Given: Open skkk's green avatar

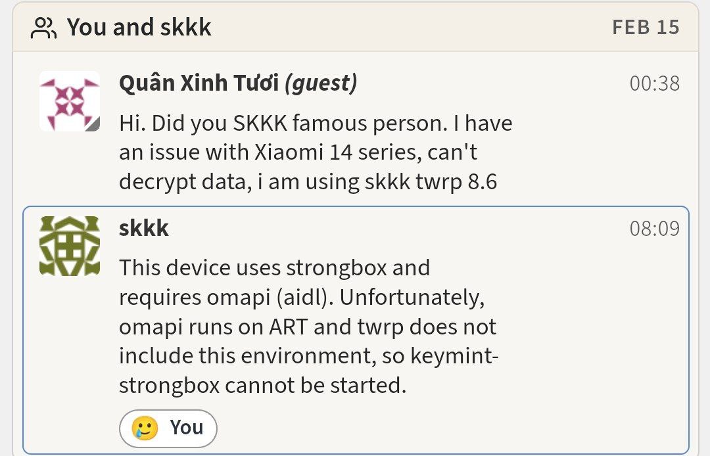Looking at the screenshot, I should pyautogui.click(x=69, y=246).
